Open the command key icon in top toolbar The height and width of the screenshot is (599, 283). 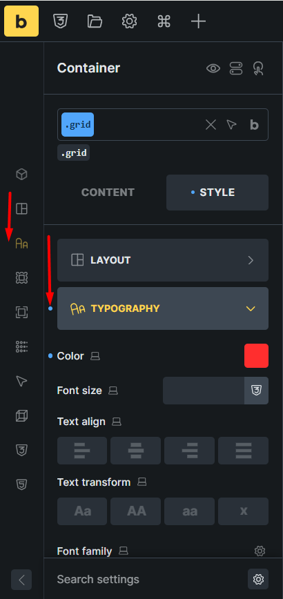164,21
